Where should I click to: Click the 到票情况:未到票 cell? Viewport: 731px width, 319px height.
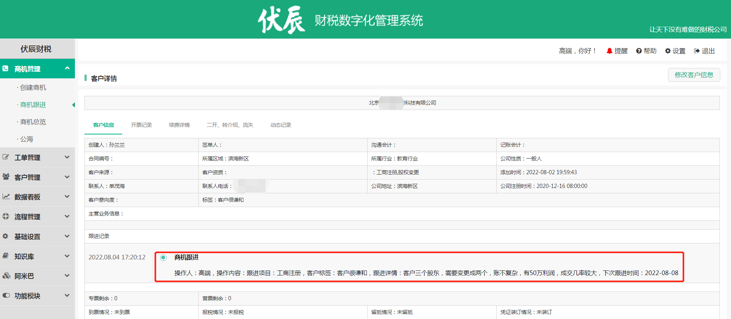pyautogui.click(x=141, y=312)
